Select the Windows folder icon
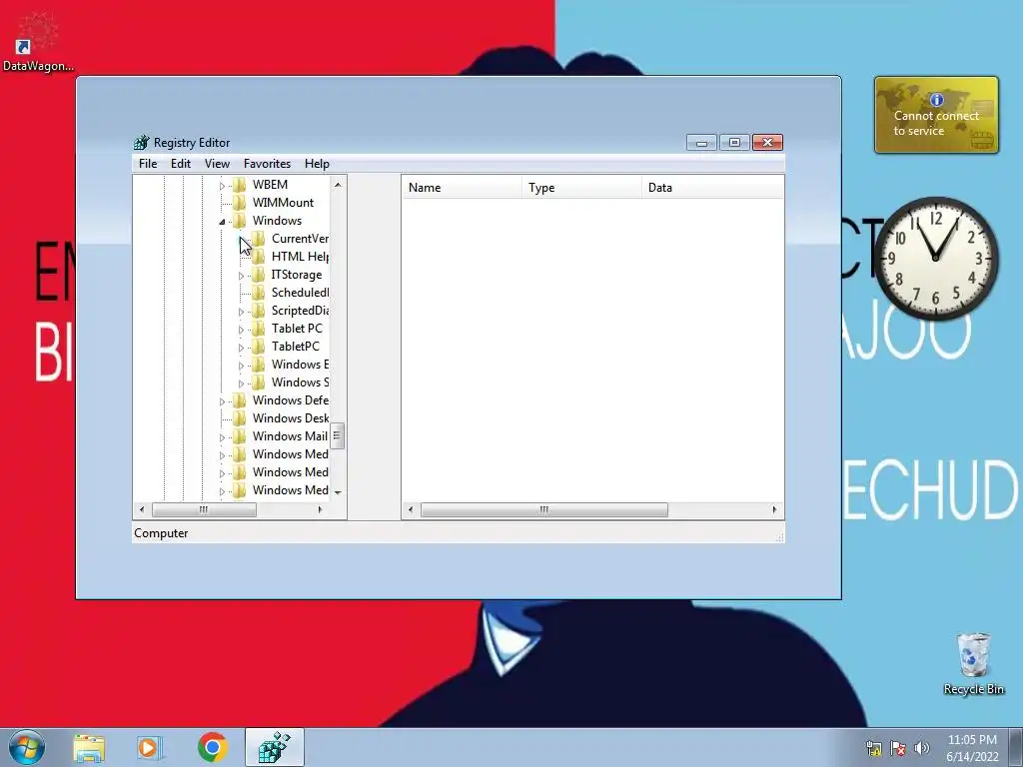Image resolution: width=1023 pixels, height=767 pixels. coord(240,221)
